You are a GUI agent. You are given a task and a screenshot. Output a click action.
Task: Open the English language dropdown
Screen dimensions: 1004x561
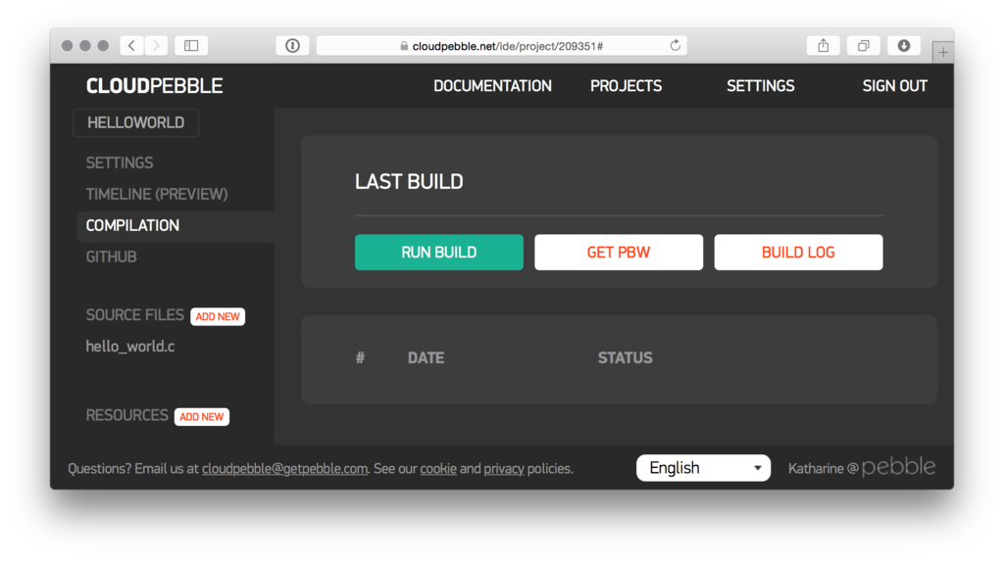704,468
